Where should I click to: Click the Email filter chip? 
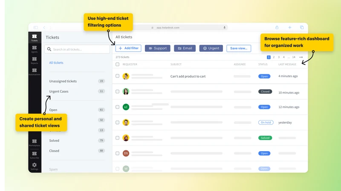point(185,48)
